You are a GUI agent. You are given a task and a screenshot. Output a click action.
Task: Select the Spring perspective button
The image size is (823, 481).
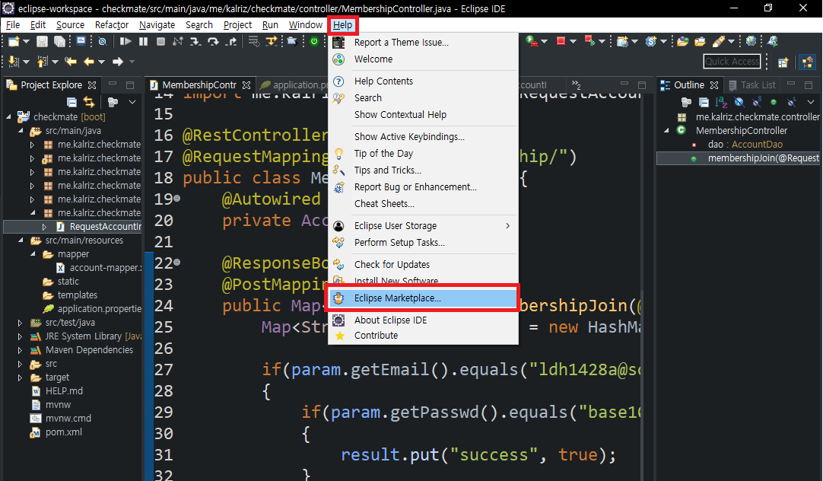click(807, 62)
